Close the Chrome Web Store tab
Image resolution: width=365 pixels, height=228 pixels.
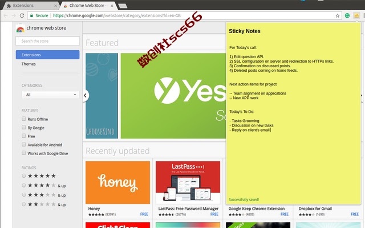pyautogui.click(x=112, y=6)
